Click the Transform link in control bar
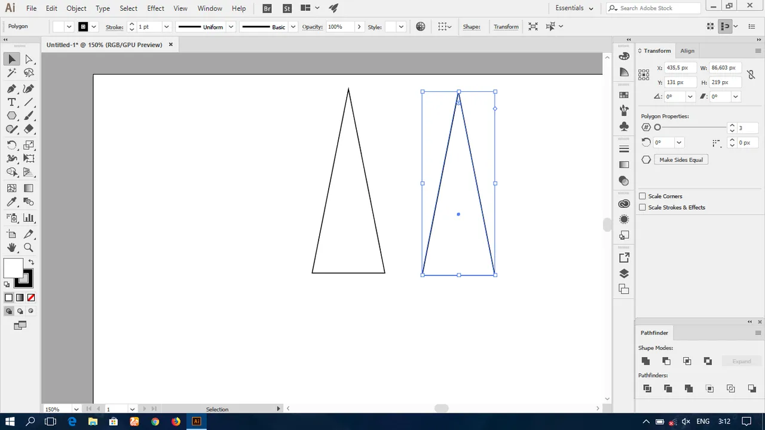765x430 pixels. pos(506,26)
